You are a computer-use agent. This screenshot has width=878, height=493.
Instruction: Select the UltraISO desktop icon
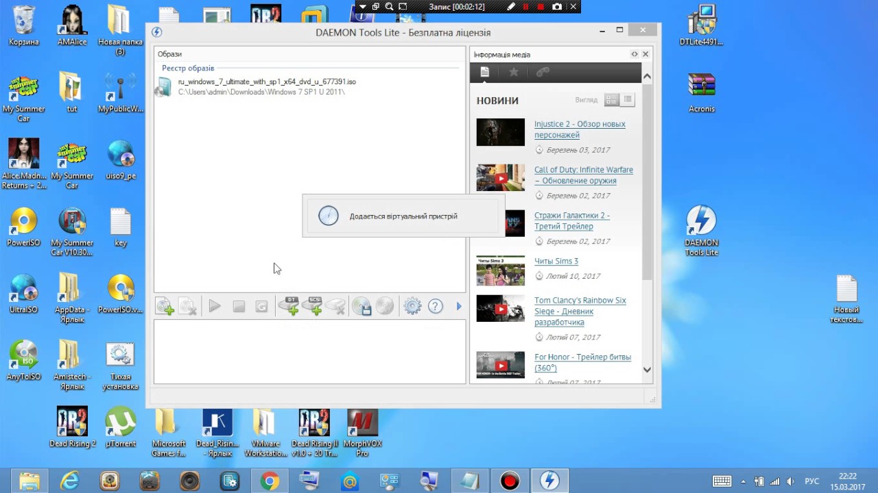pos(23,293)
